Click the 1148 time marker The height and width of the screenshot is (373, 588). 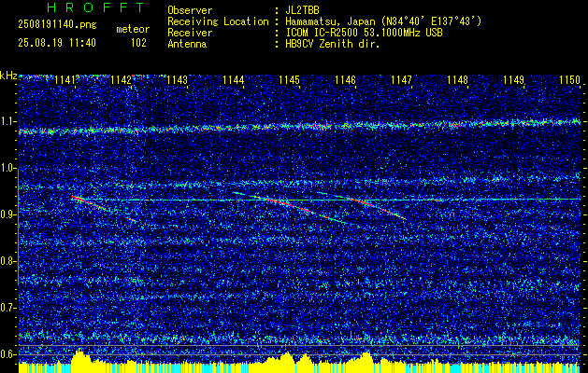pyautogui.click(x=457, y=80)
